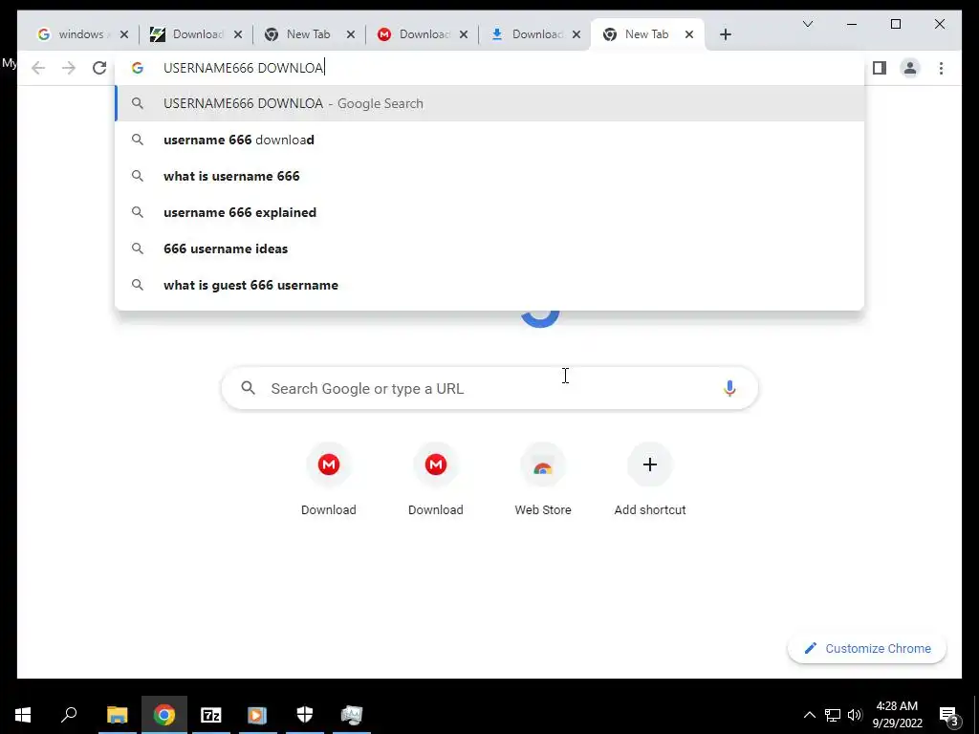Open the Web Store shortcut
The height and width of the screenshot is (734, 979).
coord(543,479)
